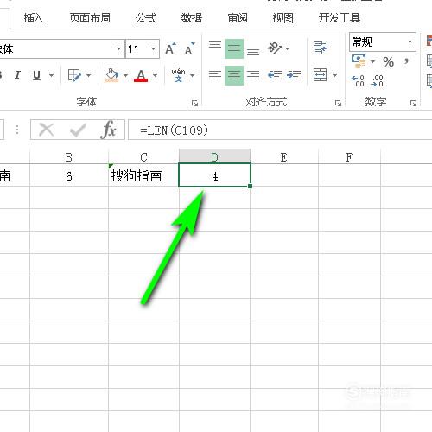The height and width of the screenshot is (432, 432).
Task: Select column F header
Action: [x=349, y=157]
